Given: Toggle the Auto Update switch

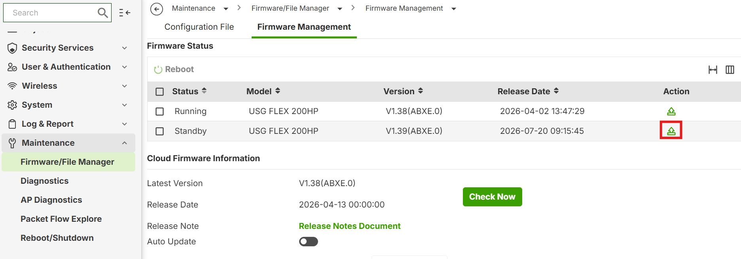Looking at the screenshot, I should point(309,242).
